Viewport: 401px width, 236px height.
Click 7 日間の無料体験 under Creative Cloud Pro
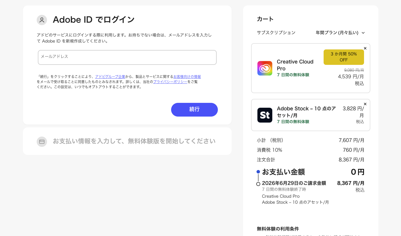click(293, 75)
